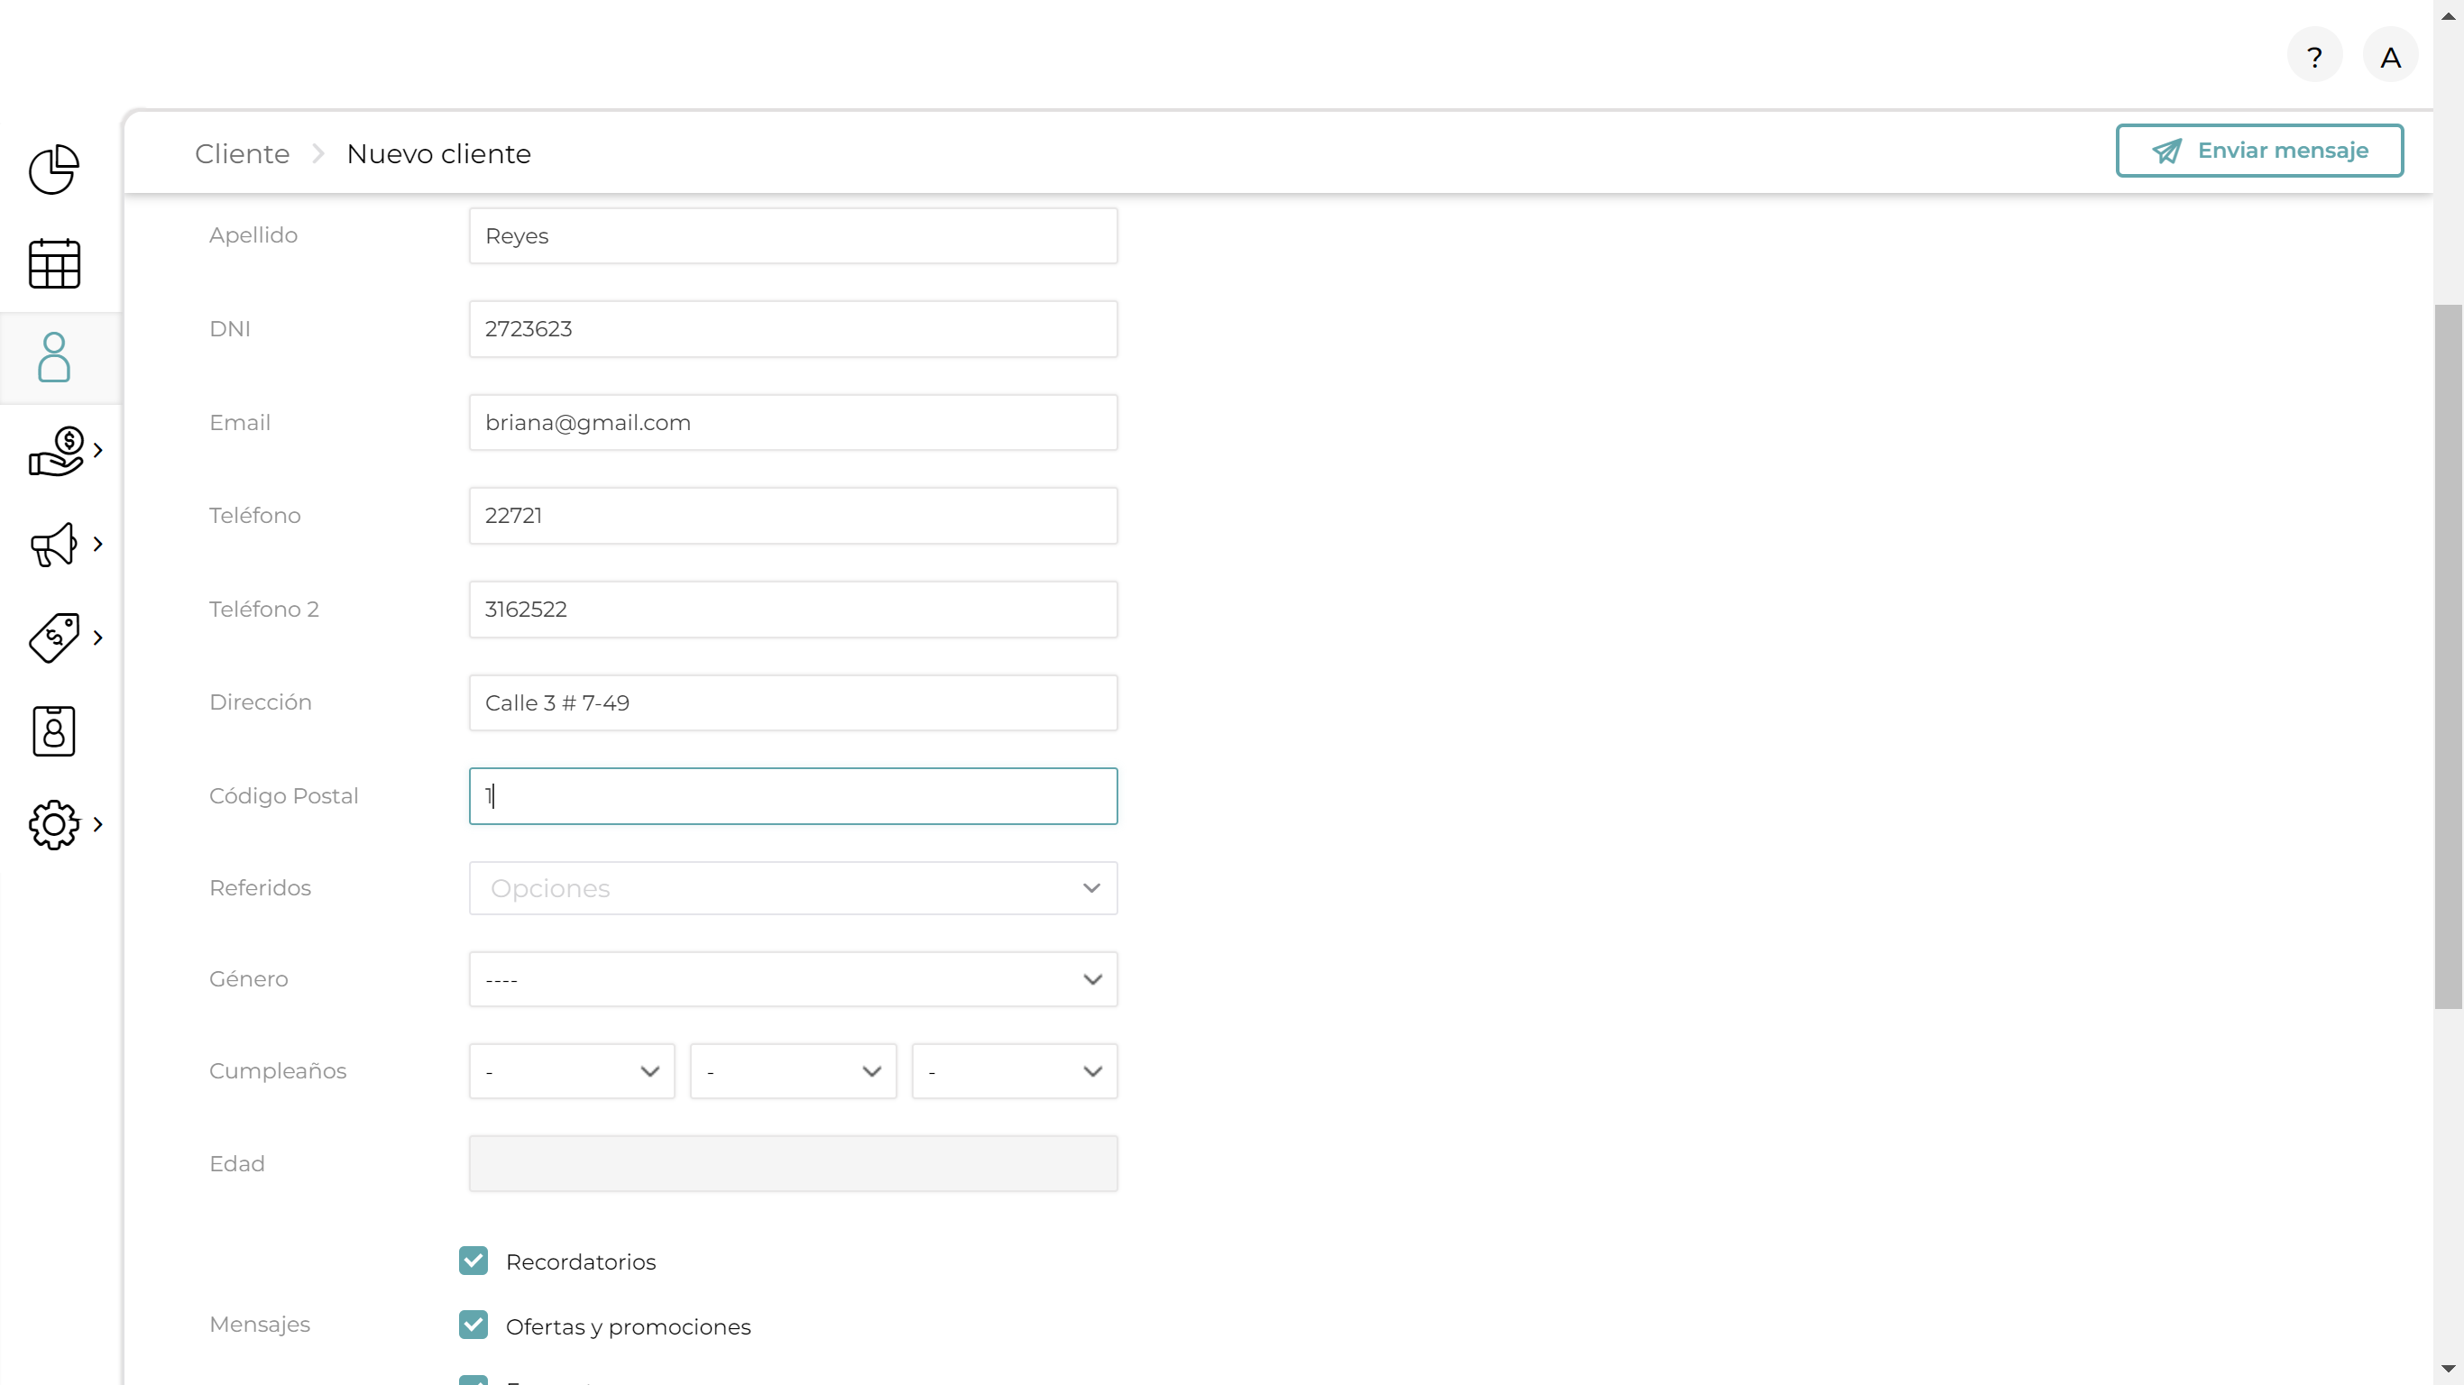Screen dimensions: 2464x1385
Task: Open the marketing megaphone icon
Action: click(x=53, y=545)
